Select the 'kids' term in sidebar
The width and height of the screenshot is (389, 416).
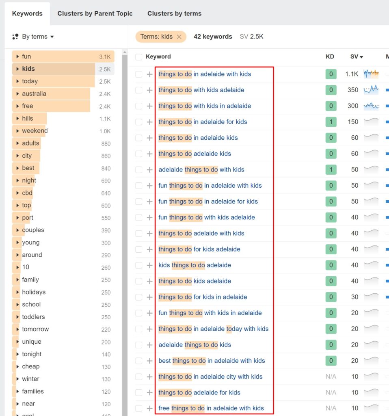click(63, 69)
